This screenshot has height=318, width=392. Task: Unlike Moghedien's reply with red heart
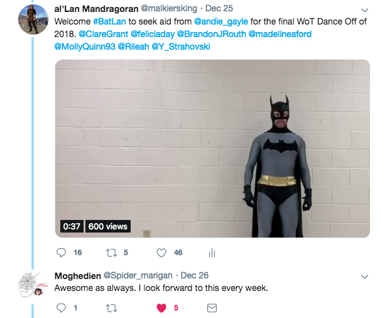161,308
